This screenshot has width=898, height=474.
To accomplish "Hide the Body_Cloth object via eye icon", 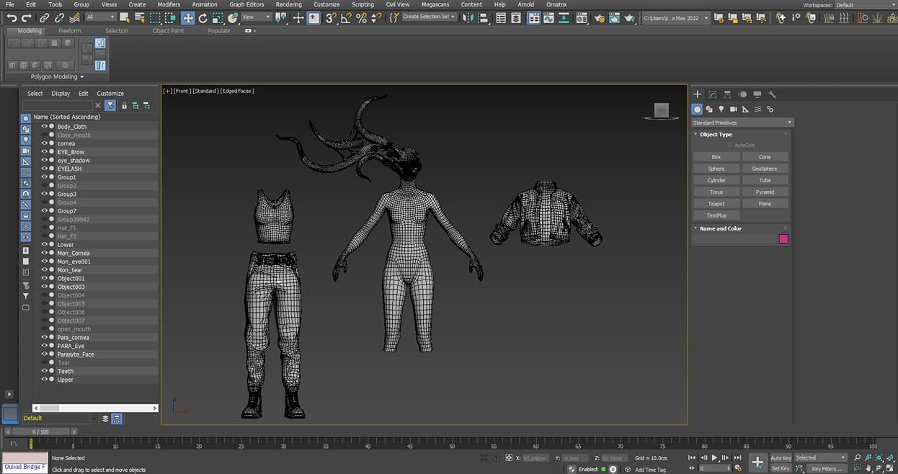I will click(44, 127).
